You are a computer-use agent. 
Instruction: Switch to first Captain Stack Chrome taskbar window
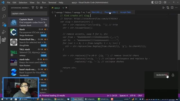click(46, 99)
